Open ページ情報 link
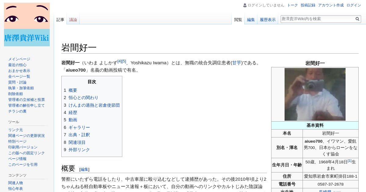The height and width of the screenshot is (192, 366). coord(17,159)
